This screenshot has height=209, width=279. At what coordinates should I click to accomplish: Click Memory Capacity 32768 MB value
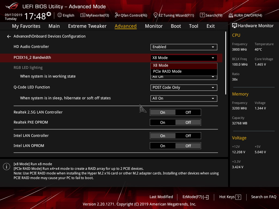tap(239, 123)
